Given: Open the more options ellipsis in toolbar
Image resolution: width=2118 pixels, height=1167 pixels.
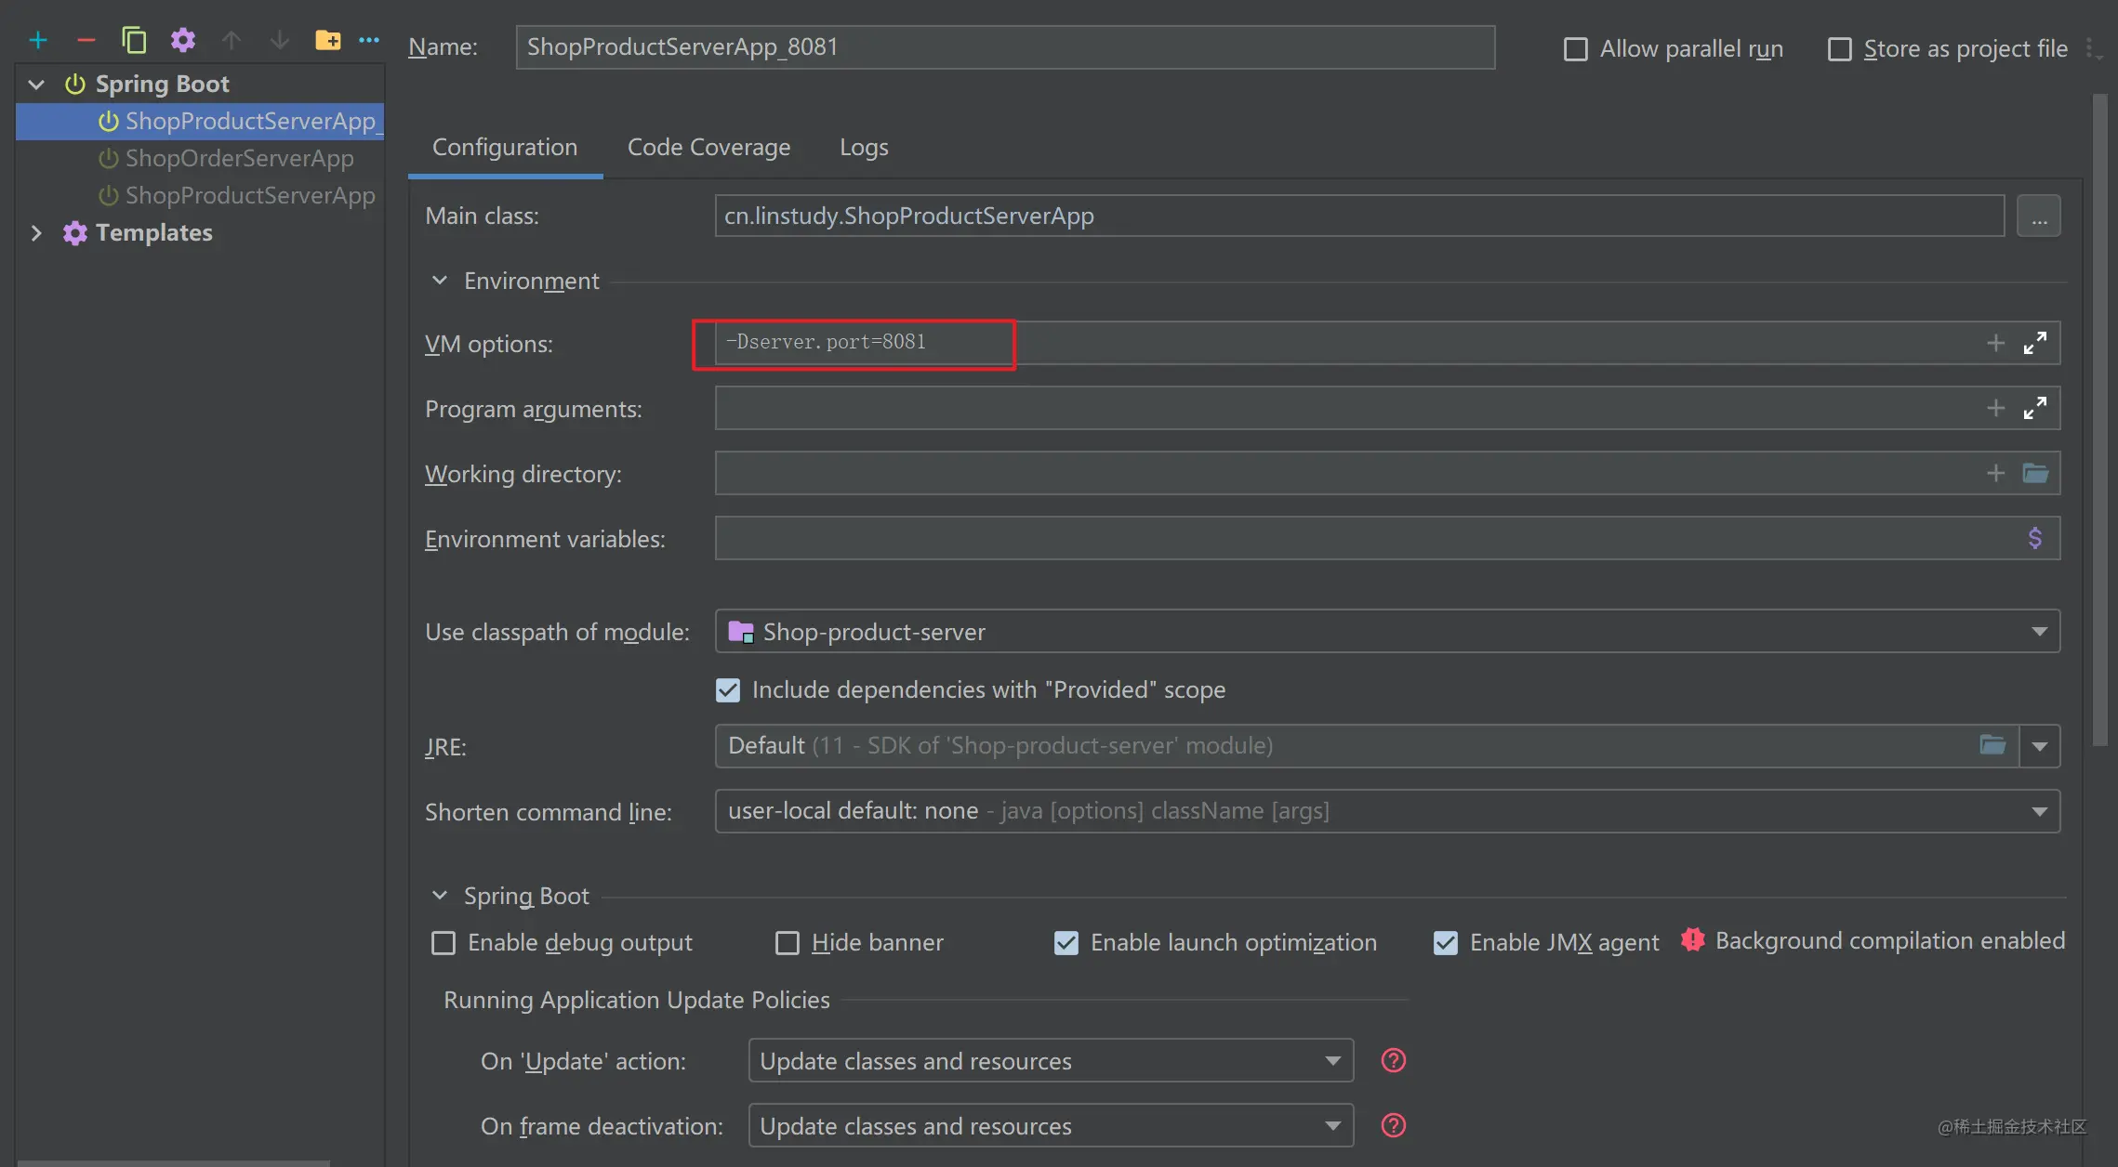Looking at the screenshot, I should pyautogui.click(x=369, y=40).
